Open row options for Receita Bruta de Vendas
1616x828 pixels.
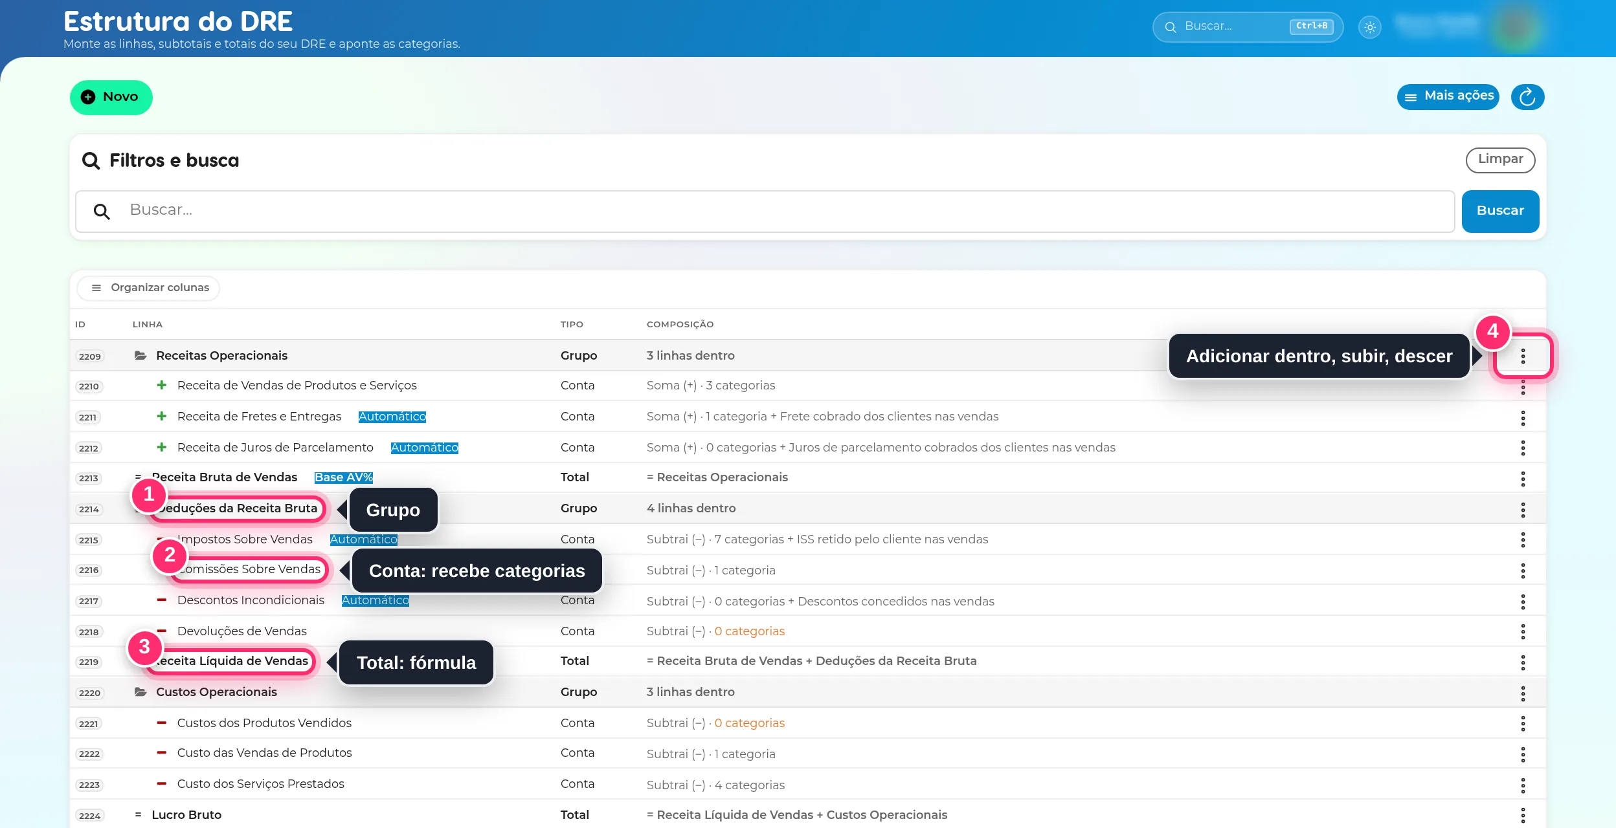coord(1523,479)
